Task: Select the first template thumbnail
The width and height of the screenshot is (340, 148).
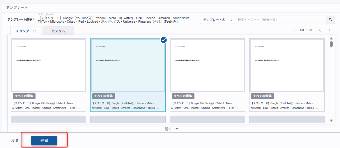Action: [x=48, y=65]
